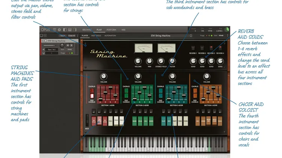The height and width of the screenshot is (158, 282).
Task: Toggle Reverb 1 switch
Action: click(x=193, y=48)
